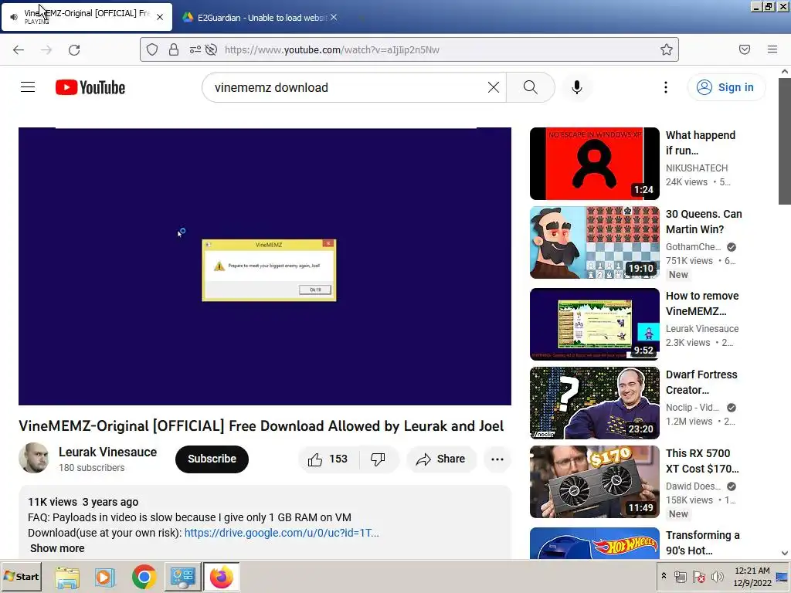The height and width of the screenshot is (593, 791).
Task: Open site permissions icon in address bar
Action: (x=195, y=49)
